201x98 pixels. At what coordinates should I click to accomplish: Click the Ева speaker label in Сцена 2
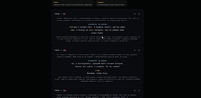click(98, 70)
